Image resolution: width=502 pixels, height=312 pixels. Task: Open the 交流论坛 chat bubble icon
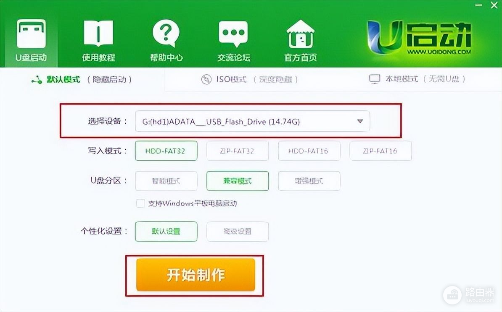pyautogui.click(x=233, y=34)
